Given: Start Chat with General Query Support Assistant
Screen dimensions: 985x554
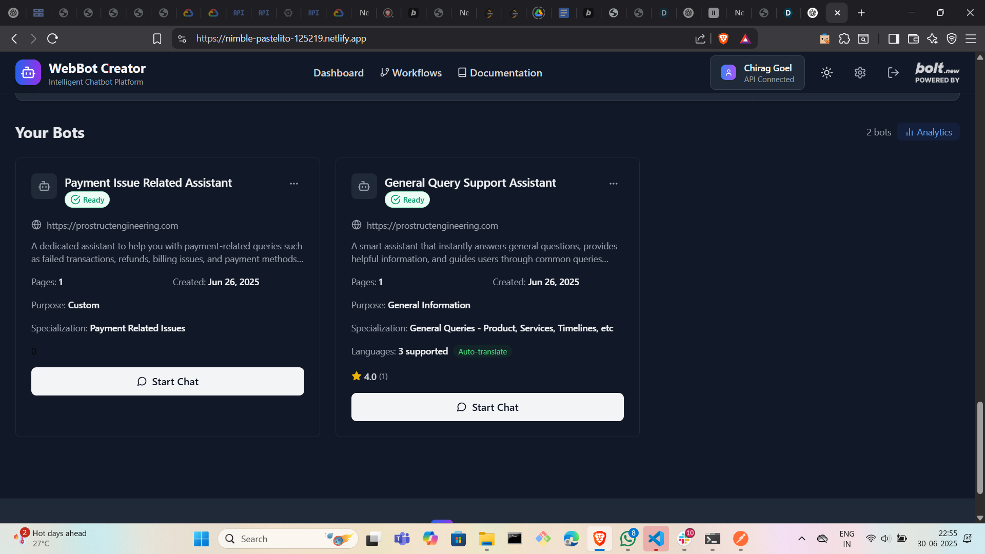Looking at the screenshot, I should [x=487, y=407].
